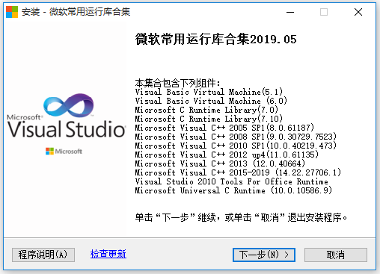Click the Visual C++ 2015-2019 component line
Viewport: 380px width, 274px height.
point(238,172)
